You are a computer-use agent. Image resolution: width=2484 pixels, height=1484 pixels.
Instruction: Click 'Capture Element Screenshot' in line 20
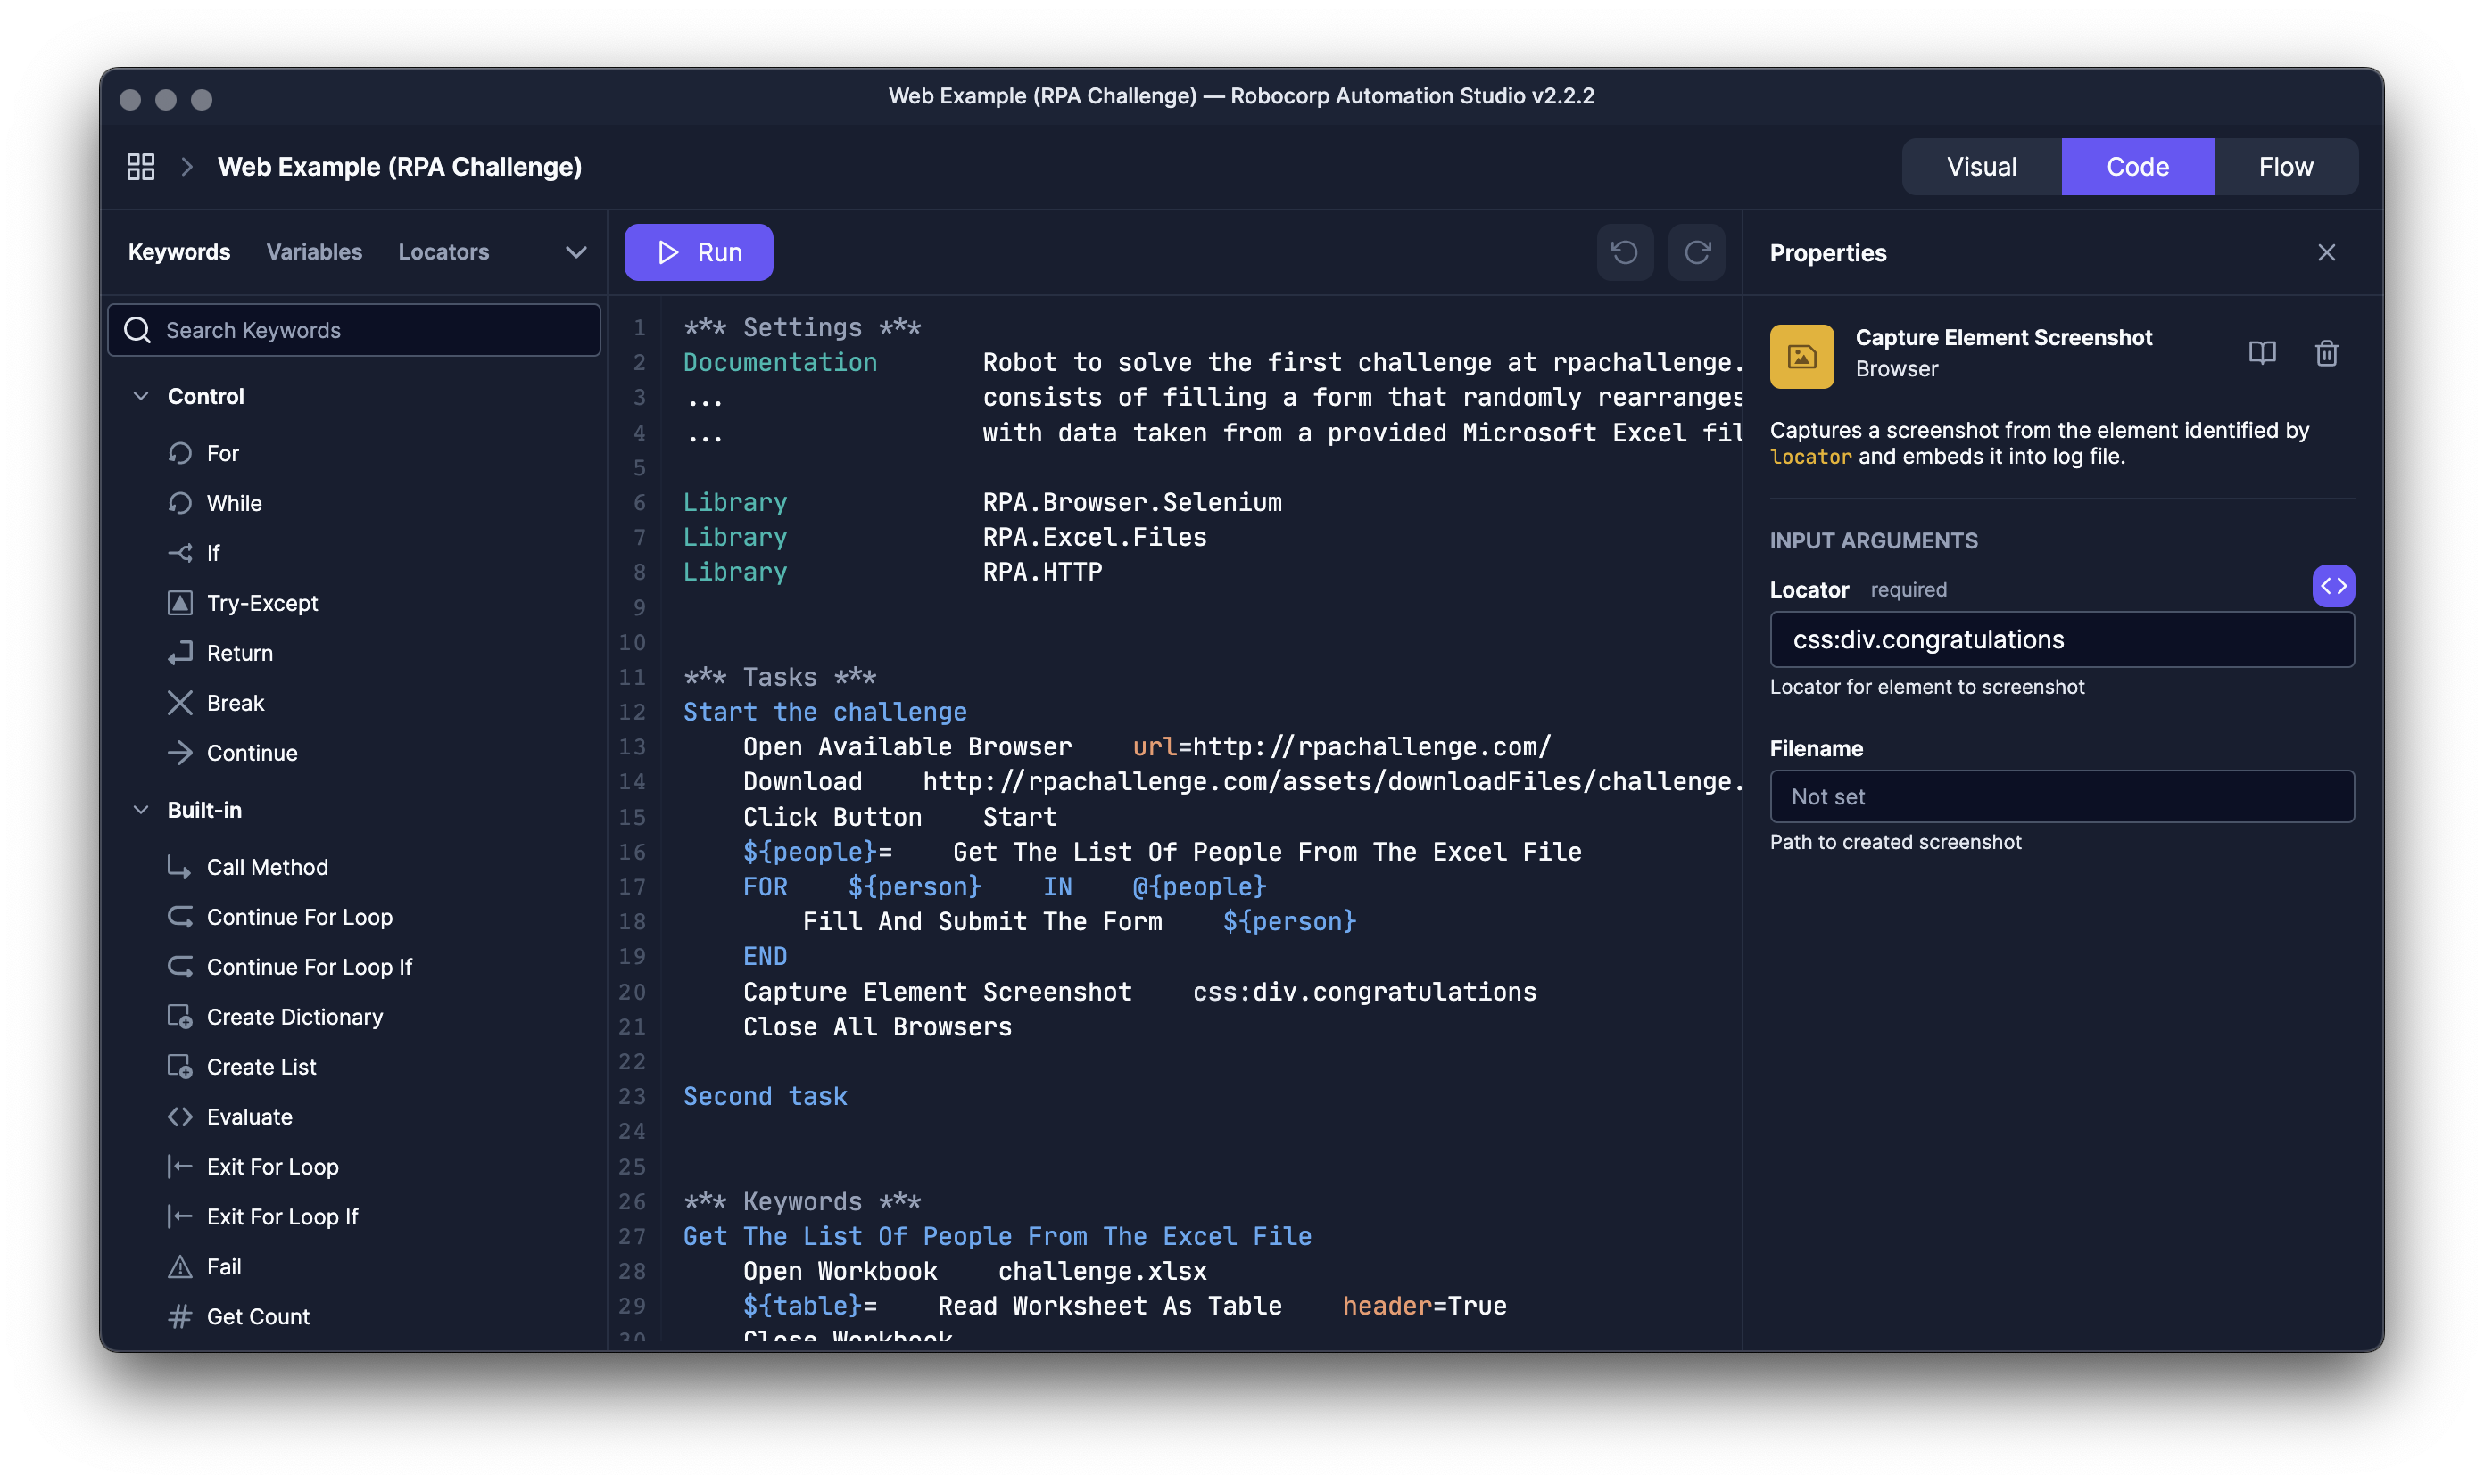pos(938,992)
